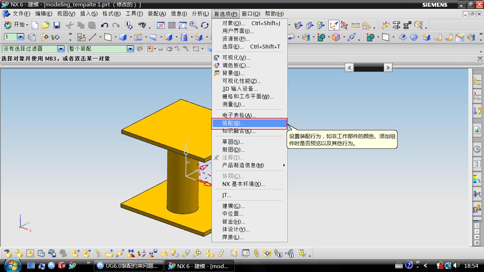Viewport: 484px width, 272px height.
Task: Open the object information icon
Action: pyautogui.click(x=129, y=25)
